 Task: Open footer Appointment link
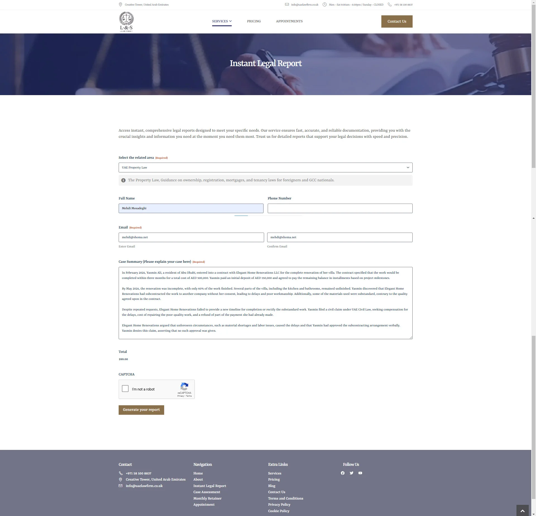click(204, 505)
